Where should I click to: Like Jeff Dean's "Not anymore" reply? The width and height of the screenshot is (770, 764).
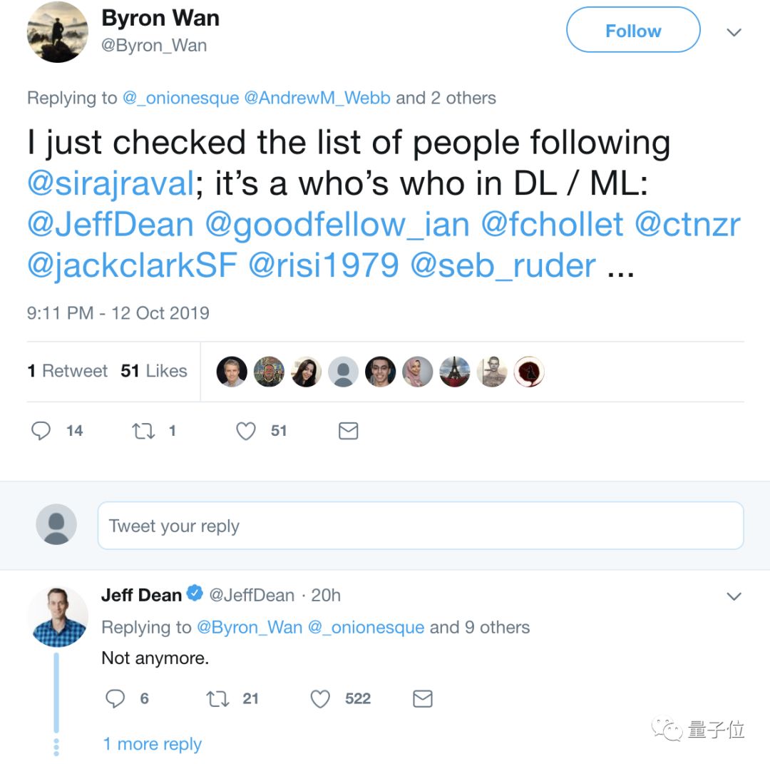[x=320, y=699]
